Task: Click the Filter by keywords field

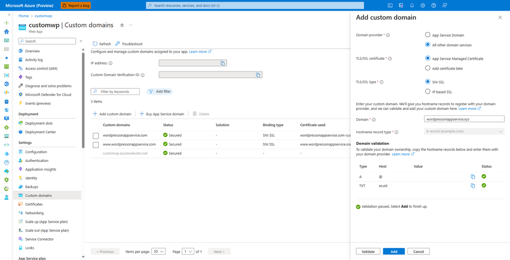Action: pos(115,92)
